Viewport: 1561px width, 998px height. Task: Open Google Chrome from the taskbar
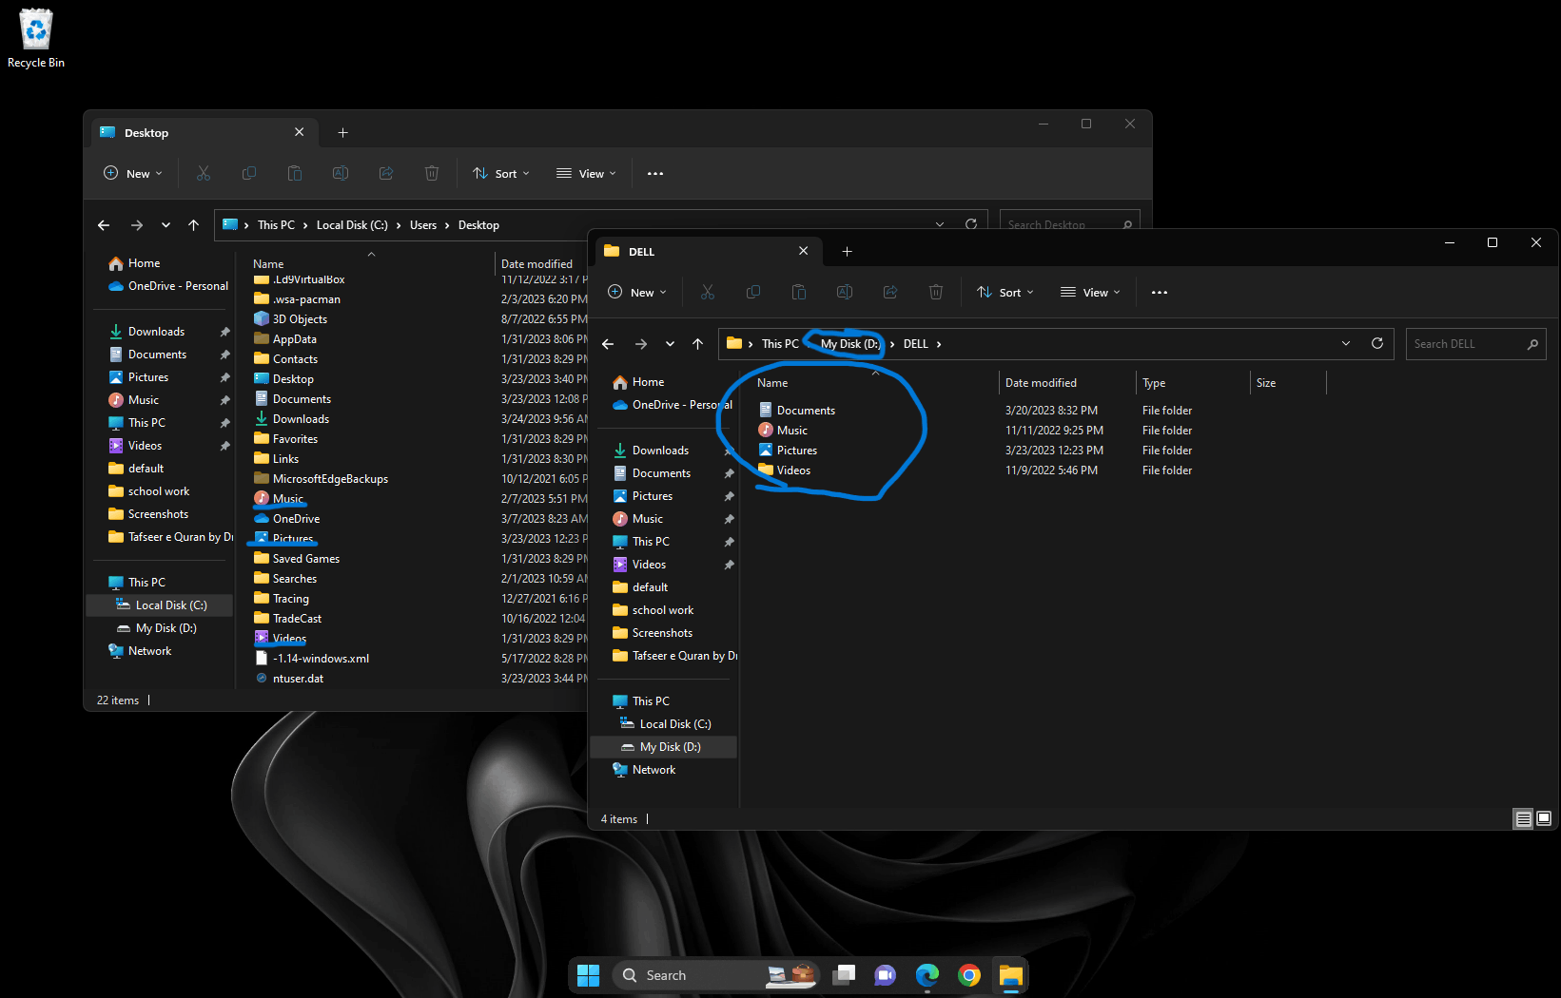point(969,975)
